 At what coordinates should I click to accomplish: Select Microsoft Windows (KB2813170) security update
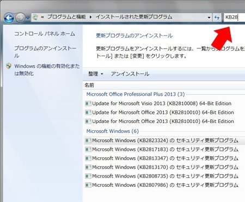pyautogui.click(x=164, y=167)
